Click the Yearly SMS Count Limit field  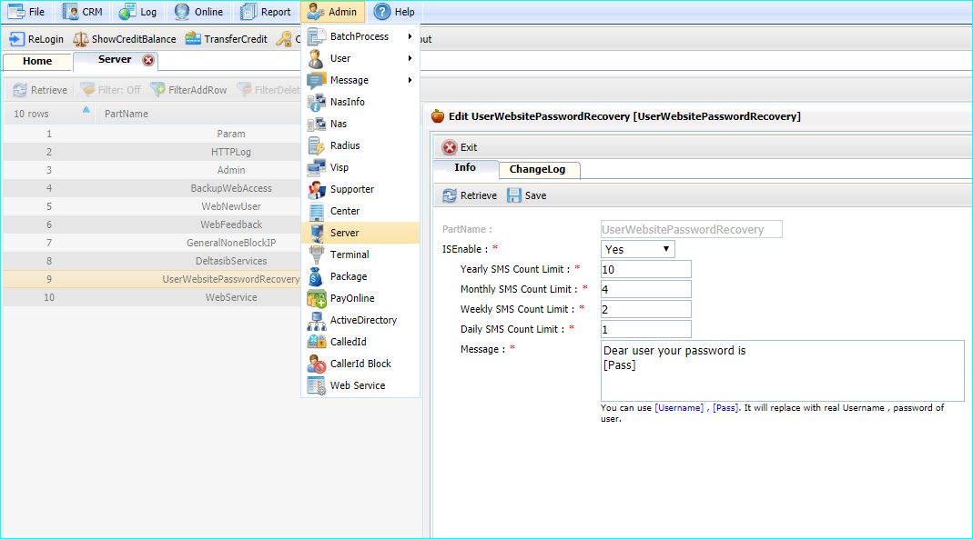point(645,269)
